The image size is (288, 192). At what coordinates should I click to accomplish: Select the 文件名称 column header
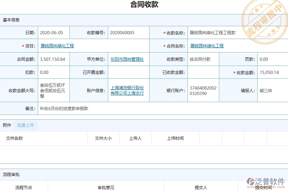click(x=14, y=138)
